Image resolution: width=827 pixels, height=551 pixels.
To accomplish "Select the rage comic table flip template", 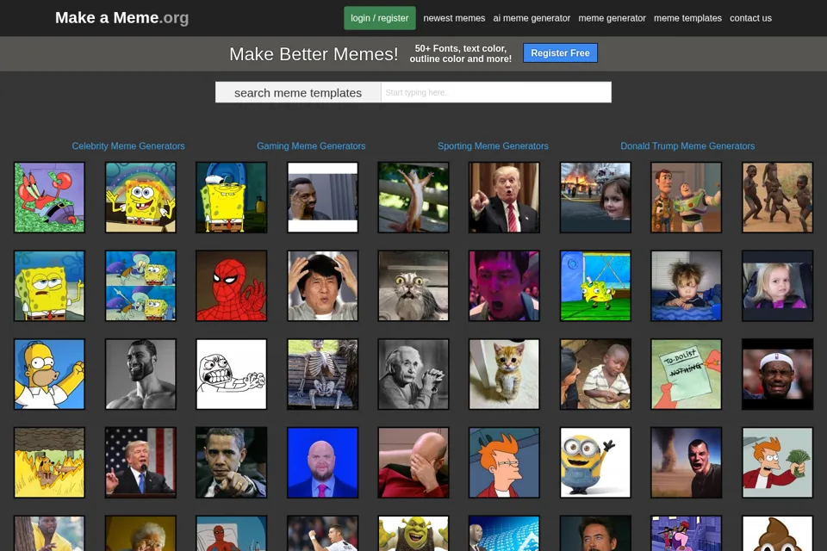I will click(x=232, y=375).
